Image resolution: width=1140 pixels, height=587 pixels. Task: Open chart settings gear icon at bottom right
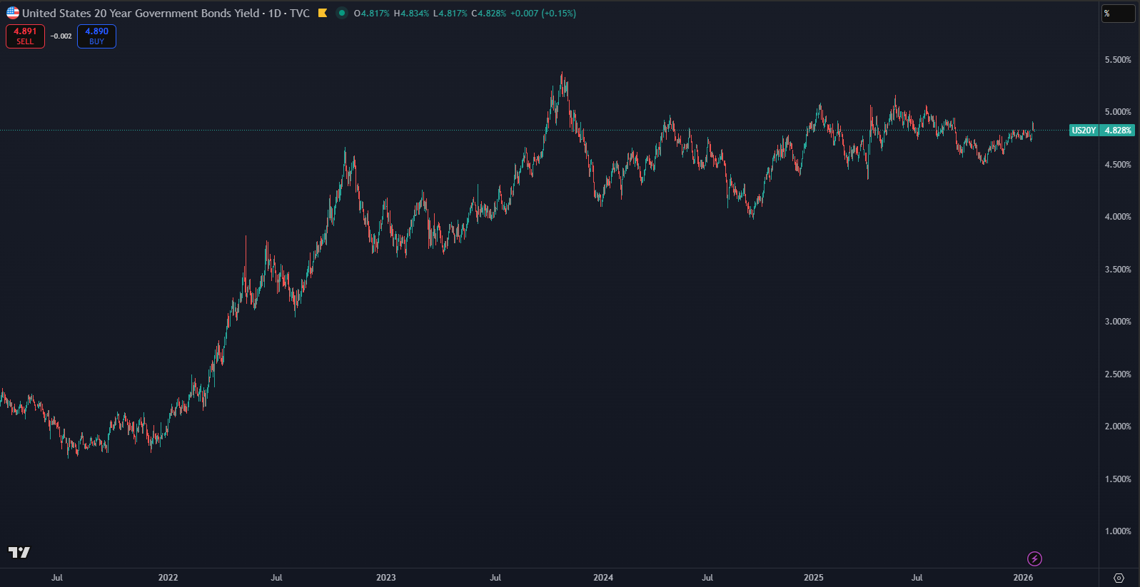tap(1119, 578)
